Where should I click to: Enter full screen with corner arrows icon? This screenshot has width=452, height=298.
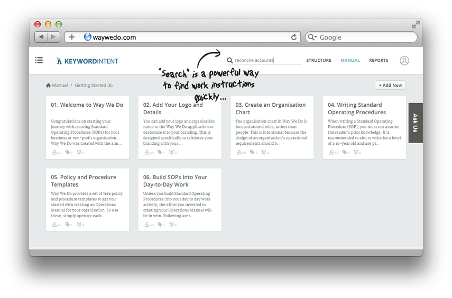pos(416,25)
